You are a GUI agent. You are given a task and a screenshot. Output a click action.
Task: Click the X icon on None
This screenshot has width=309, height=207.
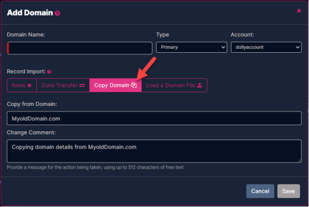pyautogui.click(x=30, y=85)
